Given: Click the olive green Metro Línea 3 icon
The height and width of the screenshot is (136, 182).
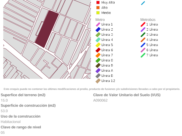Looking at the screenshot, I should click(x=98, y=35).
